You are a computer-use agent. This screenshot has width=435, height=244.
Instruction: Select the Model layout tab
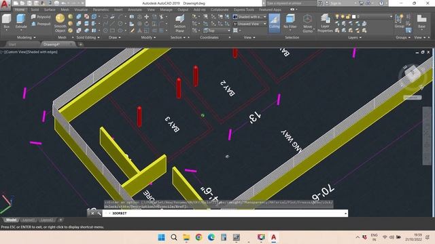coord(11,220)
